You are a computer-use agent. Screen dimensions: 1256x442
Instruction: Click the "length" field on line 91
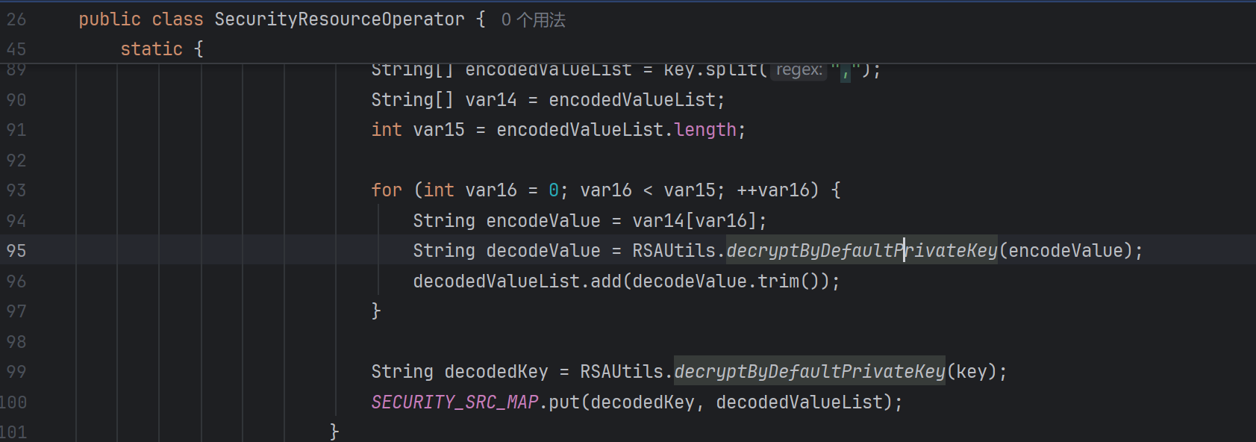pyautogui.click(x=705, y=130)
